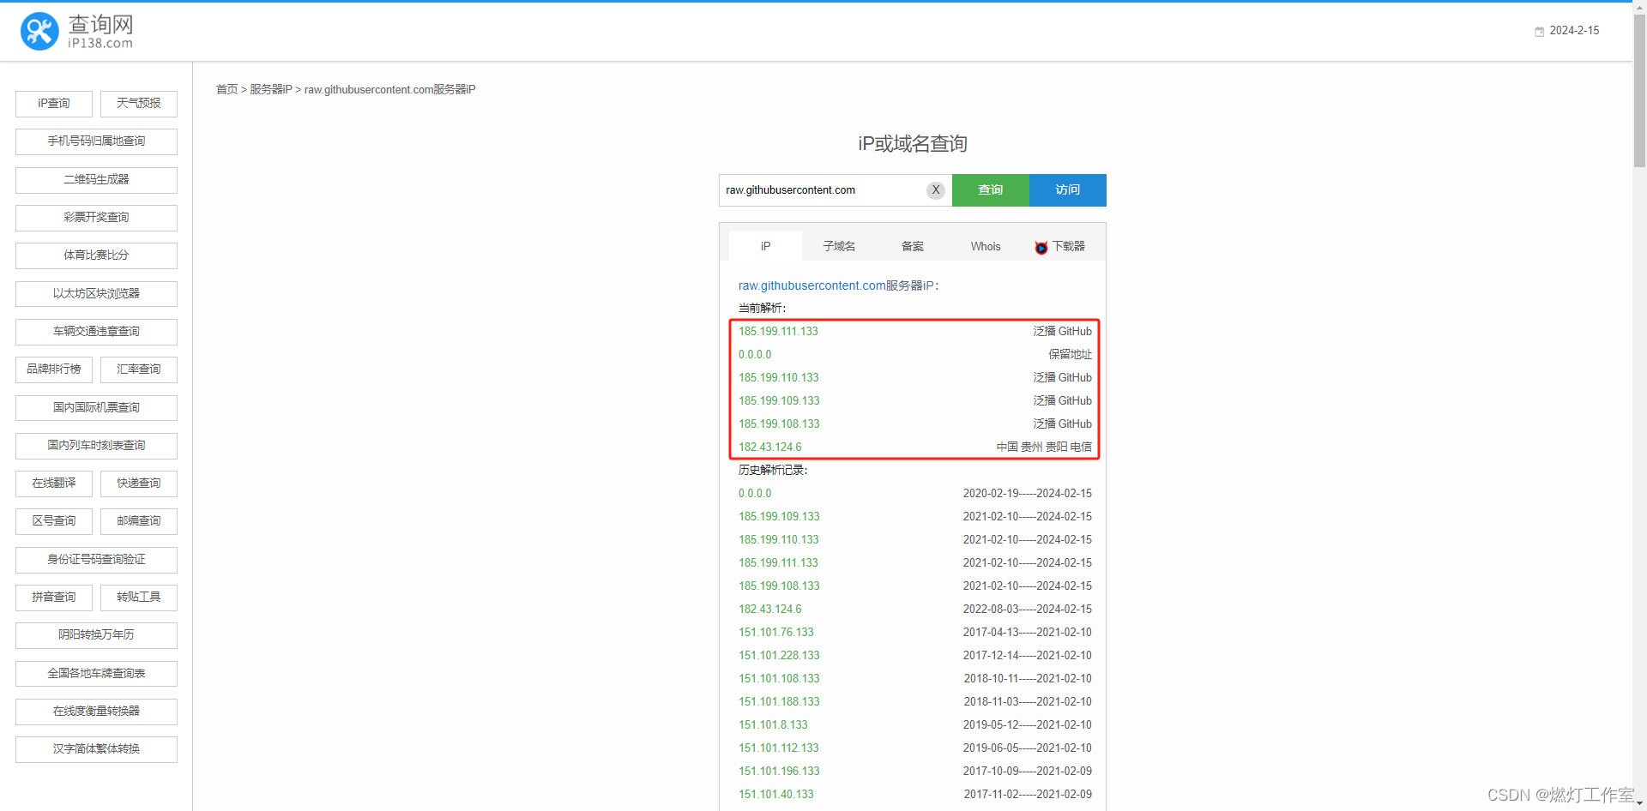This screenshot has width=1647, height=811.
Task: Open 区号查询
Action: (54, 521)
